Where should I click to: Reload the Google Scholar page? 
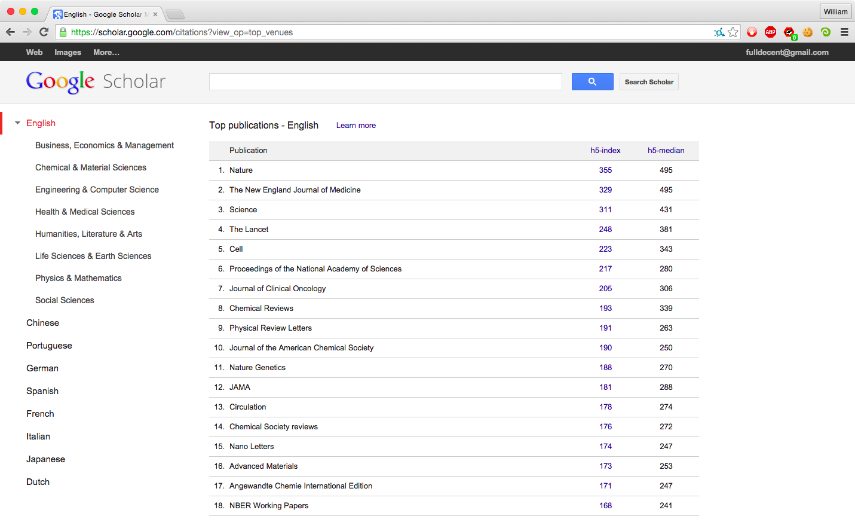click(44, 32)
